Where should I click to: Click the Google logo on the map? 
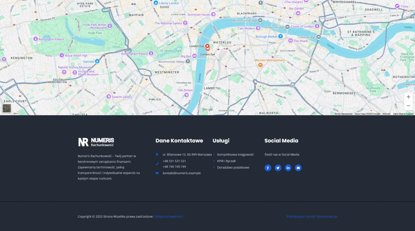207,110
